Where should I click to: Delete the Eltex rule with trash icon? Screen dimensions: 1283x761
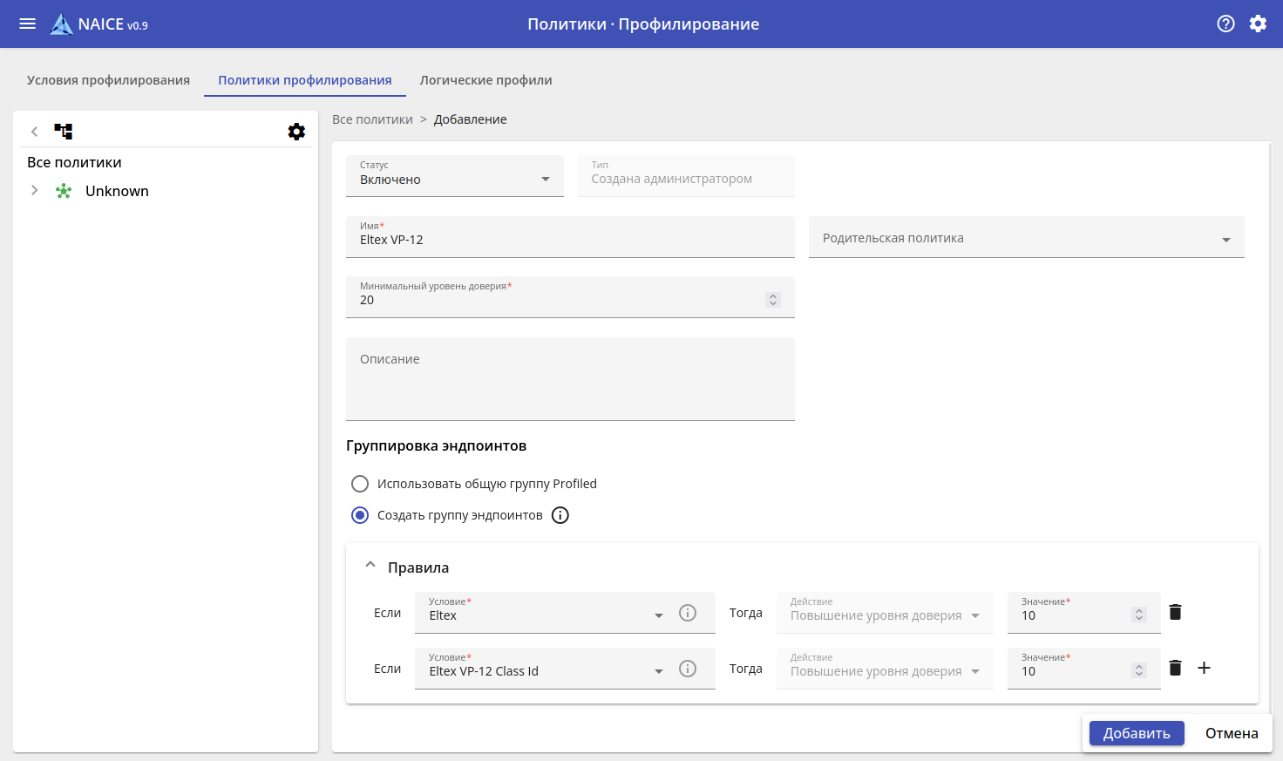coord(1175,612)
